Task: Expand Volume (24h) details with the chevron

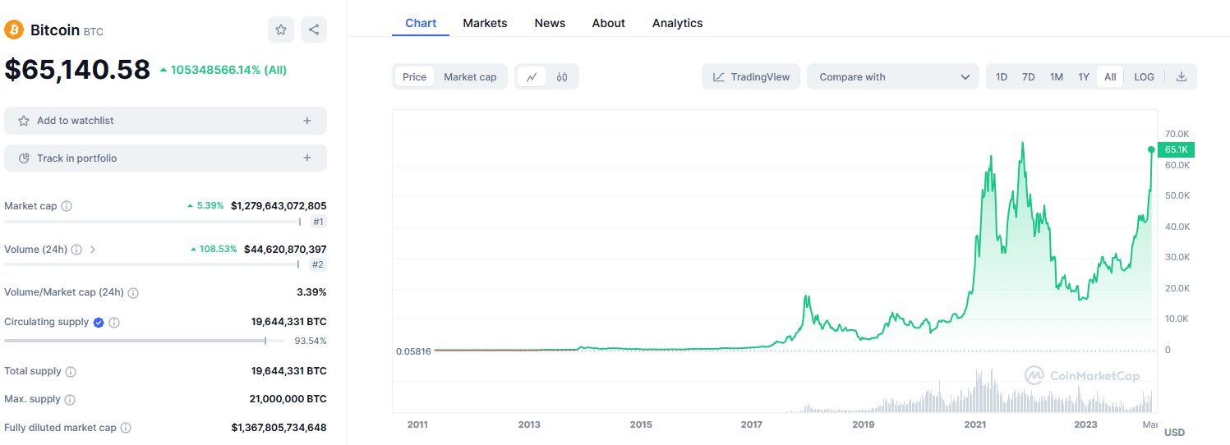Action: (93, 250)
